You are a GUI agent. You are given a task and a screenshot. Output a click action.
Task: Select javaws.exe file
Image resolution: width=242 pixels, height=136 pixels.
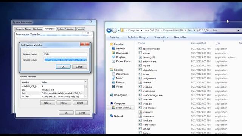pos(148,116)
